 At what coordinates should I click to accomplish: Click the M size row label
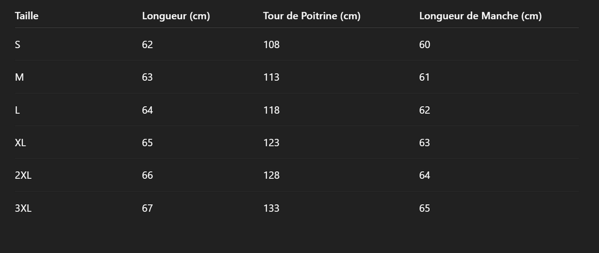point(19,78)
